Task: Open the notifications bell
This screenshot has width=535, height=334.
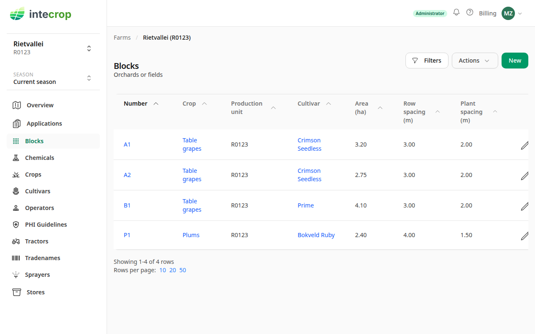Action: pos(456,13)
